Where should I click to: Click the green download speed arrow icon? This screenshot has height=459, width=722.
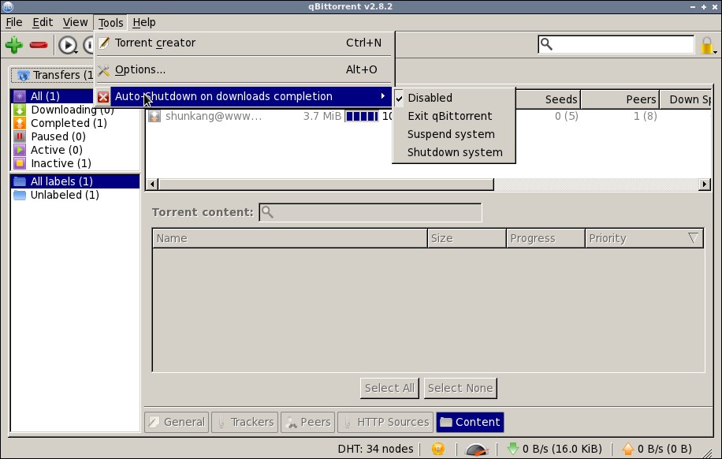pos(512,449)
